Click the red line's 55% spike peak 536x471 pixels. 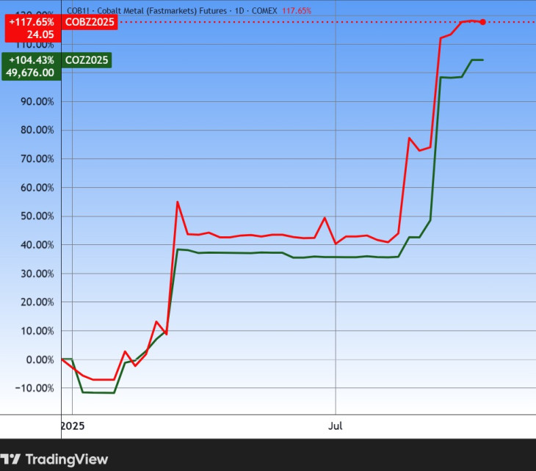177,202
